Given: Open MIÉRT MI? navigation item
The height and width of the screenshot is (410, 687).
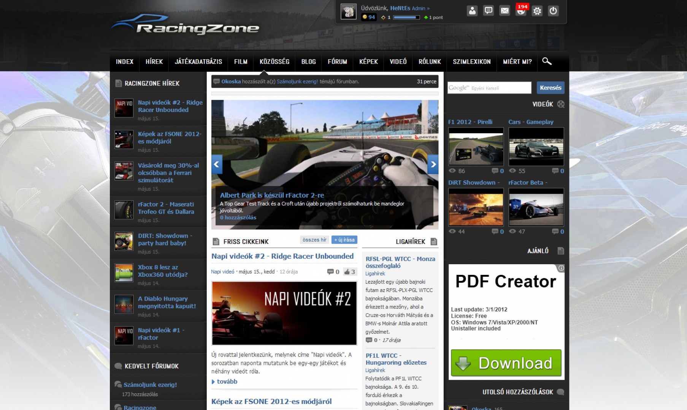Looking at the screenshot, I should pyautogui.click(x=517, y=61).
